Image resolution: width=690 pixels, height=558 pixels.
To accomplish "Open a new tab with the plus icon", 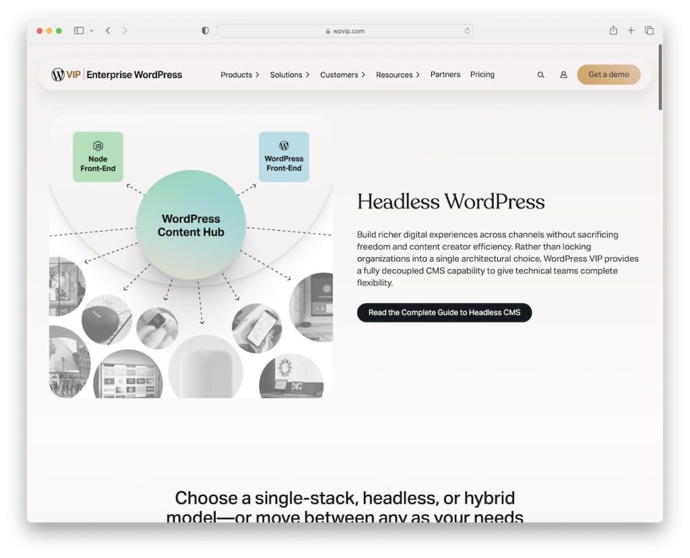I will [630, 30].
